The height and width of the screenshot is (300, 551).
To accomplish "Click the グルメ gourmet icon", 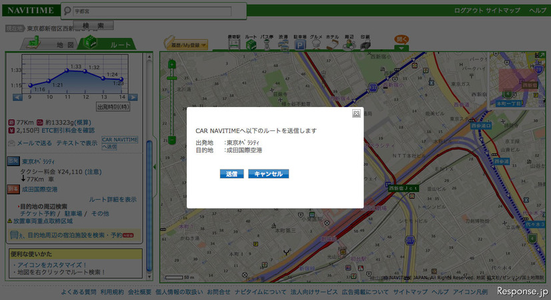I will coord(316,43).
